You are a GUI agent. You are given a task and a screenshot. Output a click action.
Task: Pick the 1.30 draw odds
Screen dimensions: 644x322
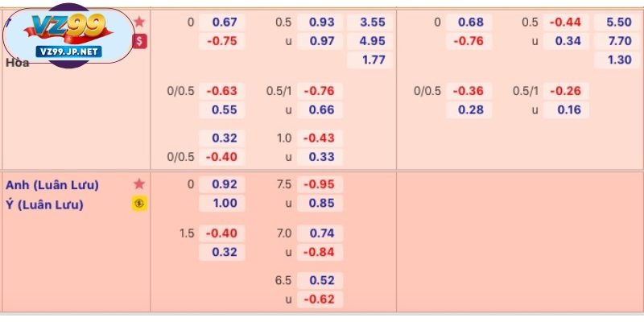point(617,60)
